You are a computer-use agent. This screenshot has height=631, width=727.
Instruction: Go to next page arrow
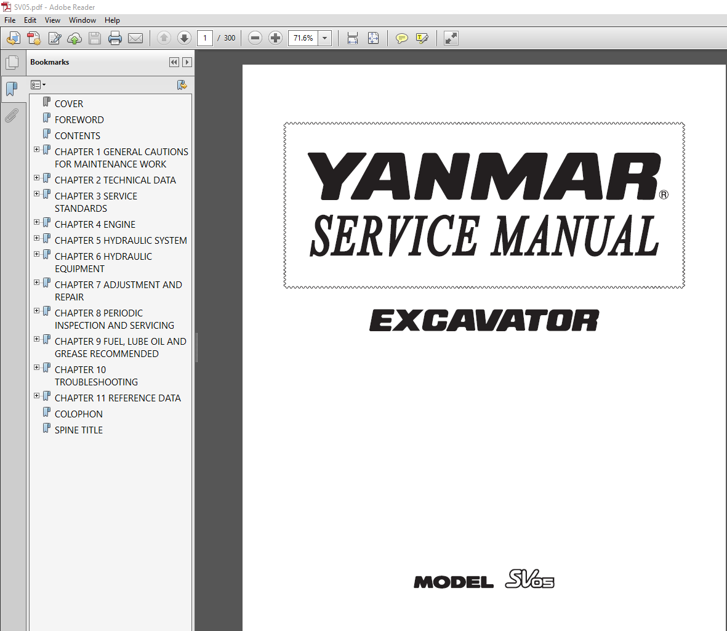pos(184,38)
